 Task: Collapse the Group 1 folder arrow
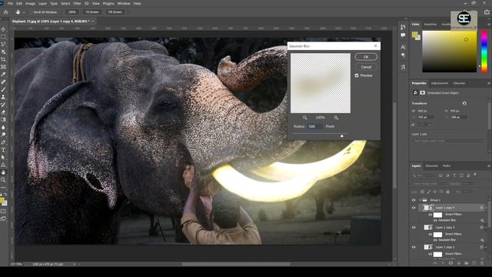point(420,200)
